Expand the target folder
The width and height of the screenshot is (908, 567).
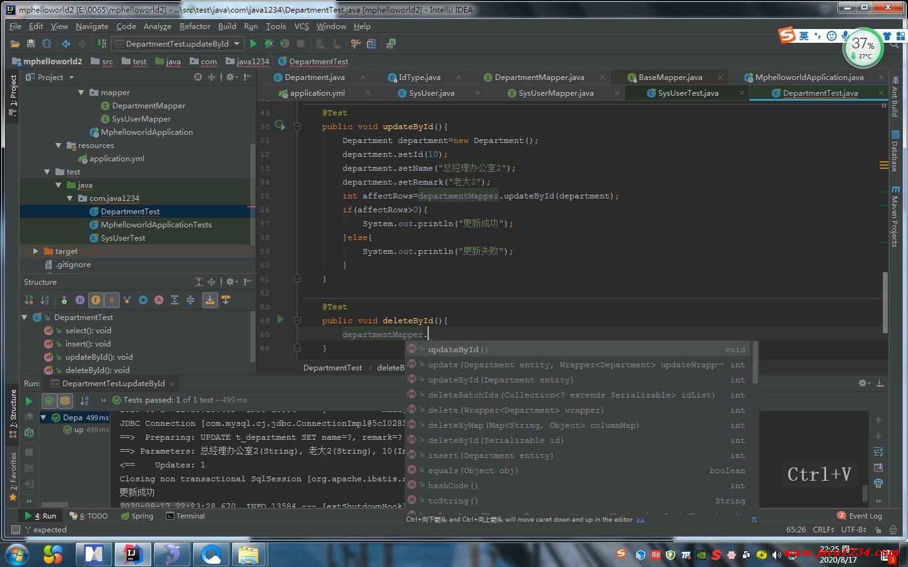point(35,251)
